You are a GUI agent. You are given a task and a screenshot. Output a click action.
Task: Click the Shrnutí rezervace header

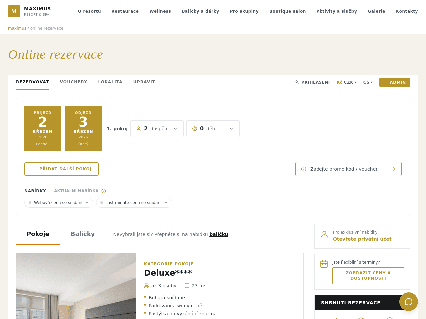pos(362,303)
